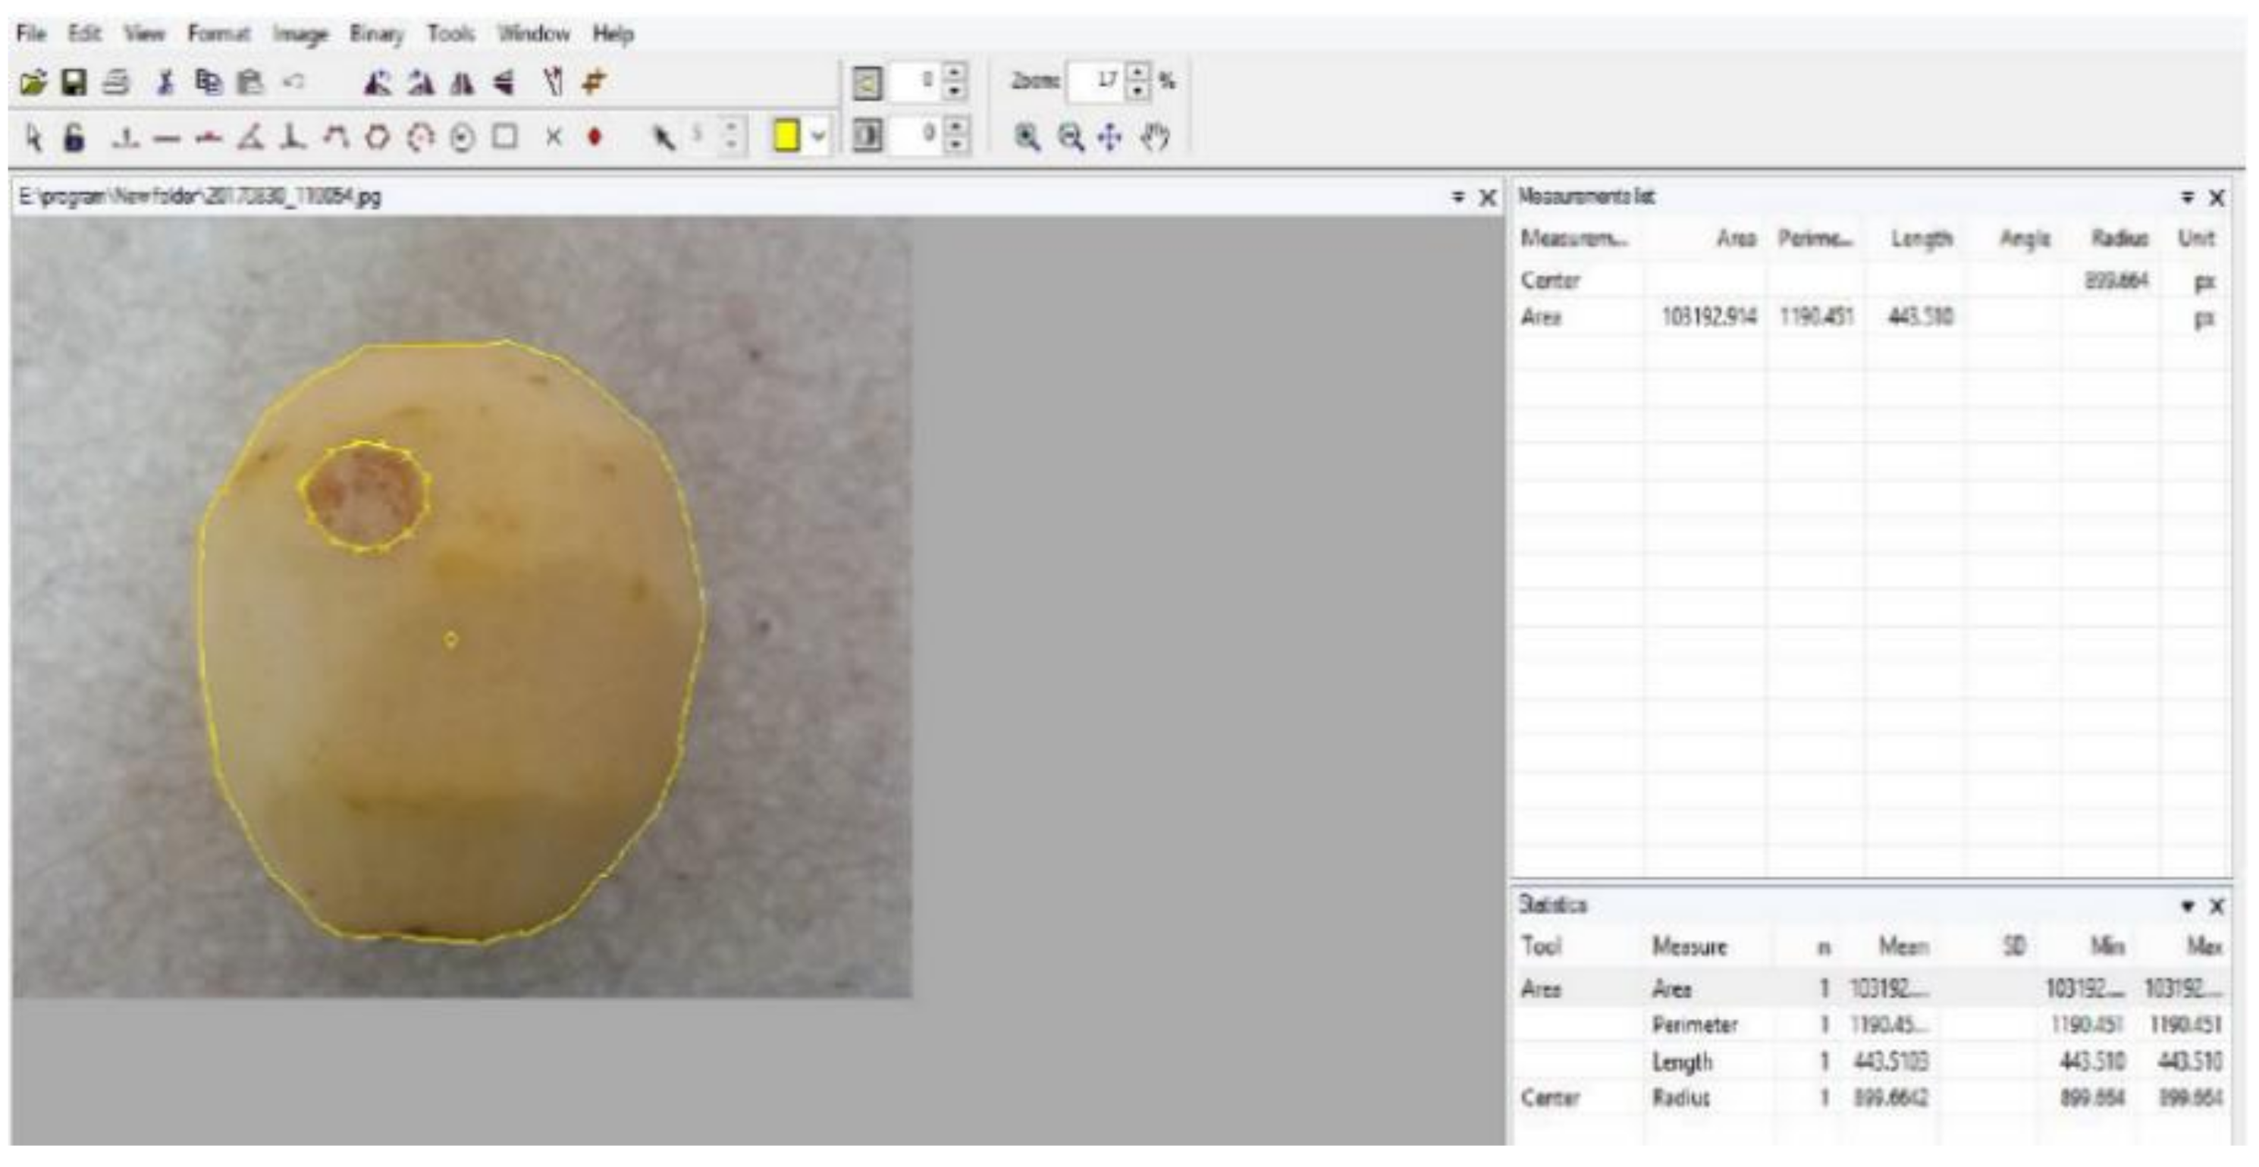This screenshot has width=2259, height=1167.
Task: Open the Binary menu
Action: (x=376, y=34)
